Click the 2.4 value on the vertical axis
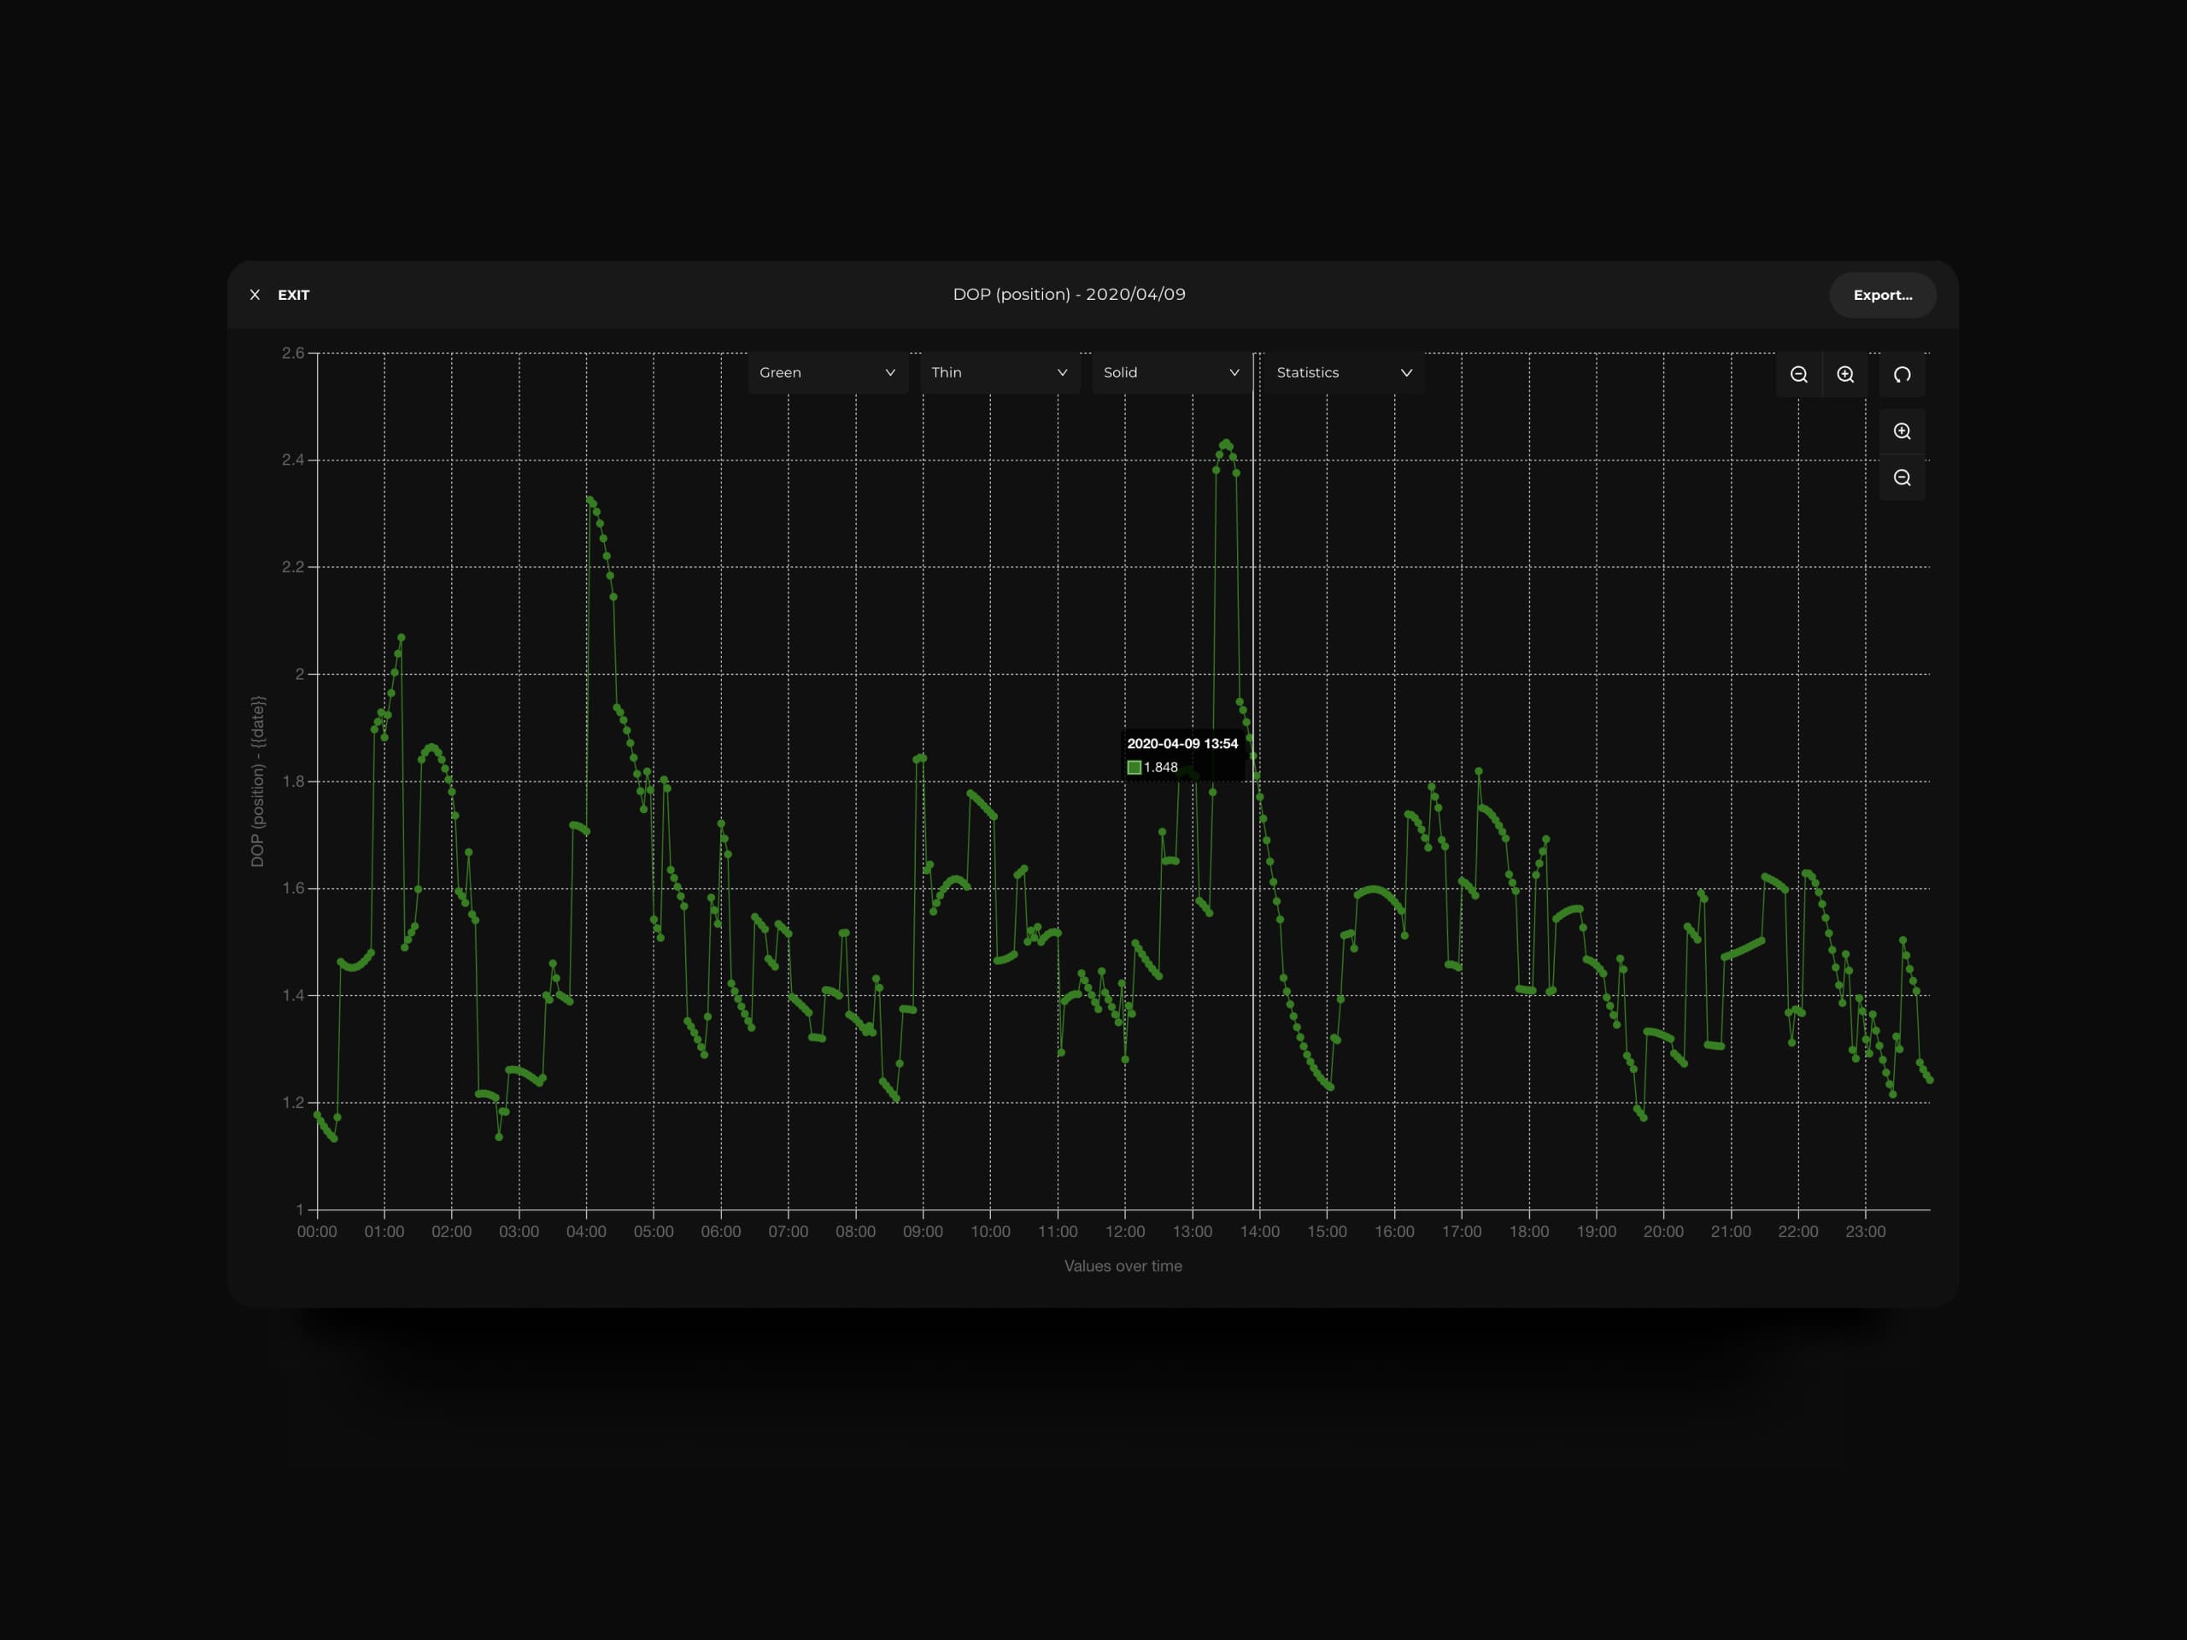 tap(293, 460)
